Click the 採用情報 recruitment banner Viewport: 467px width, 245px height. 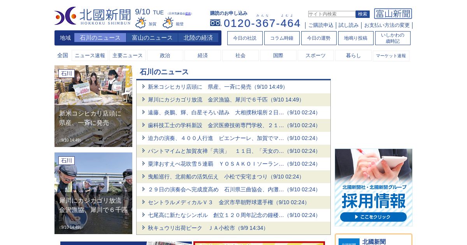374,187
